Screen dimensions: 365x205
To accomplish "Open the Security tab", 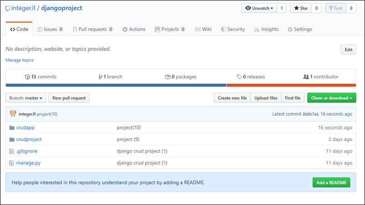I will tap(233, 29).
